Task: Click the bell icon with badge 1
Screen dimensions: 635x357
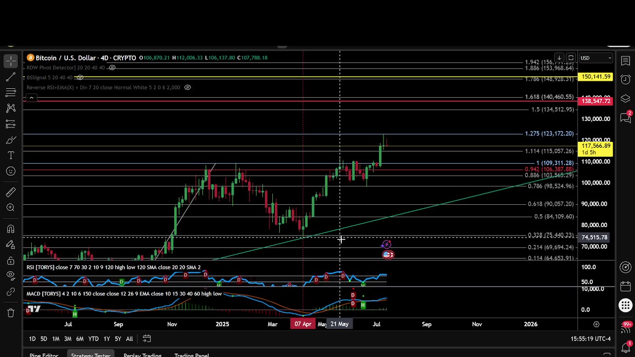Action: click(626, 346)
